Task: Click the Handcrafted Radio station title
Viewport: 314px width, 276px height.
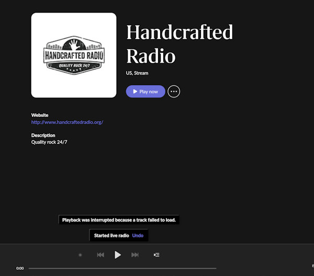Action: click(x=180, y=44)
